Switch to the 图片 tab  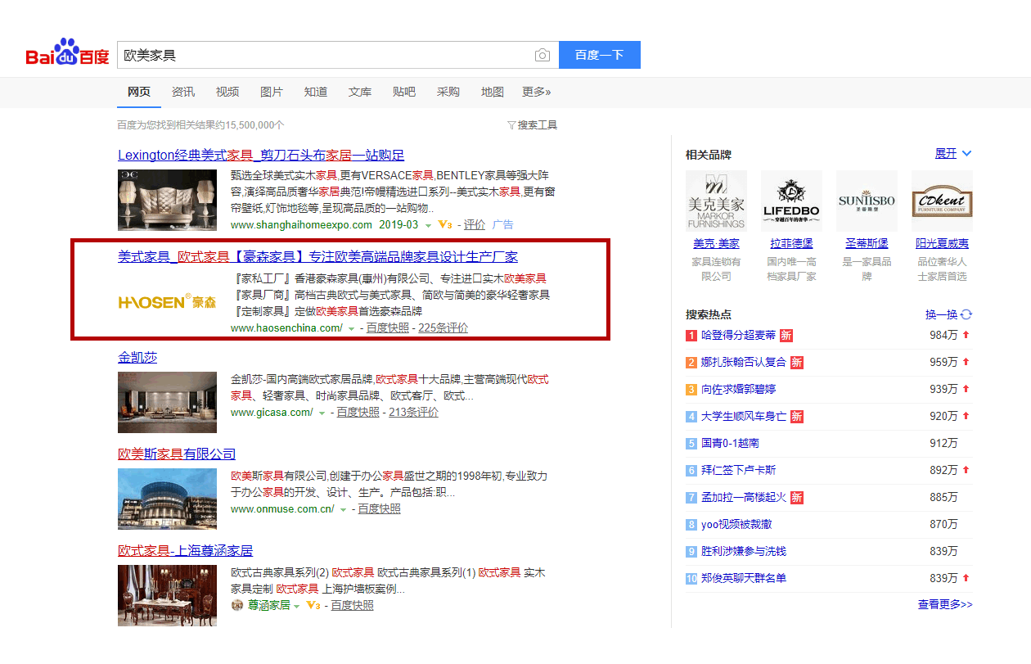272,92
